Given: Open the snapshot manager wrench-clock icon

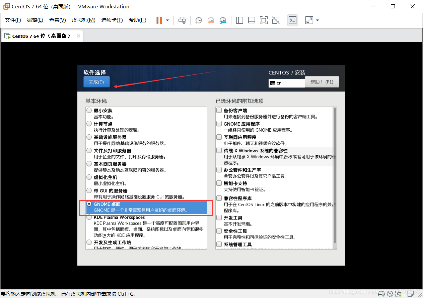Looking at the screenshot, I should [x=223, y=20].
